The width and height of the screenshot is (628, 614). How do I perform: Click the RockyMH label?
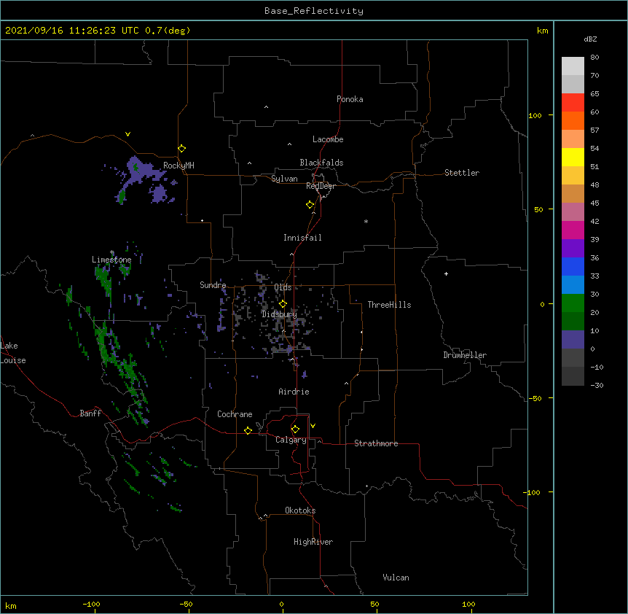coord(178,166)
